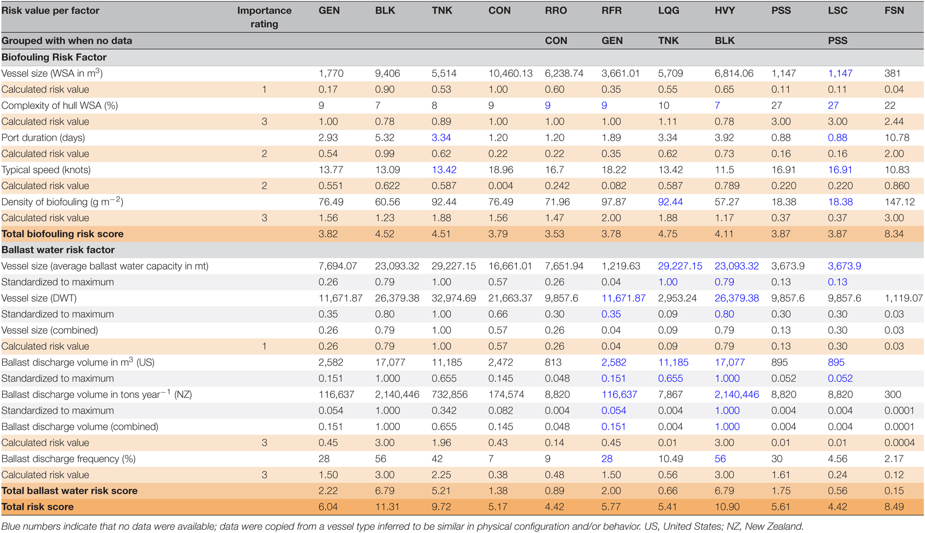Click the FSN port duration value 10.78
This screenshot has height=533, width=925.
897,138
